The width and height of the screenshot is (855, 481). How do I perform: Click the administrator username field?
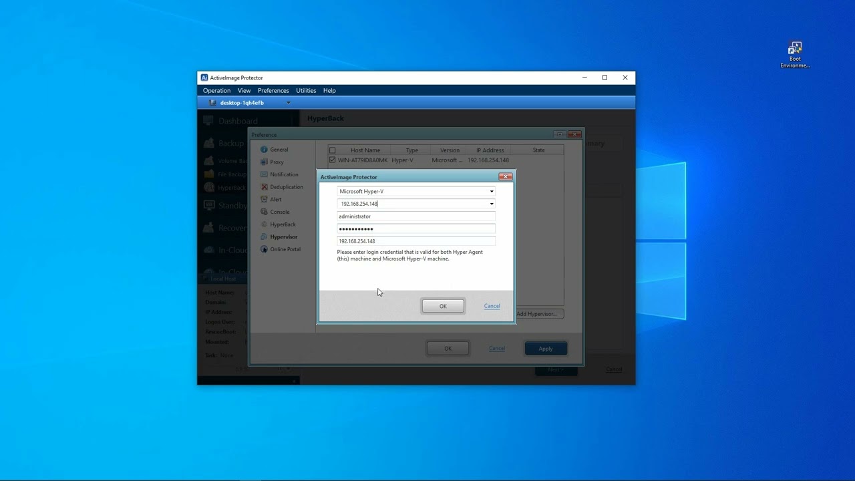pos(416,216)
